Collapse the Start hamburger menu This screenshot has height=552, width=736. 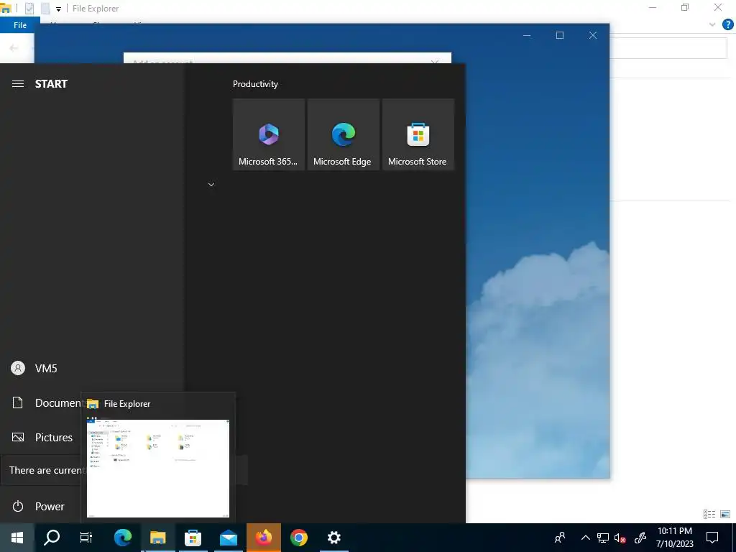18,83
